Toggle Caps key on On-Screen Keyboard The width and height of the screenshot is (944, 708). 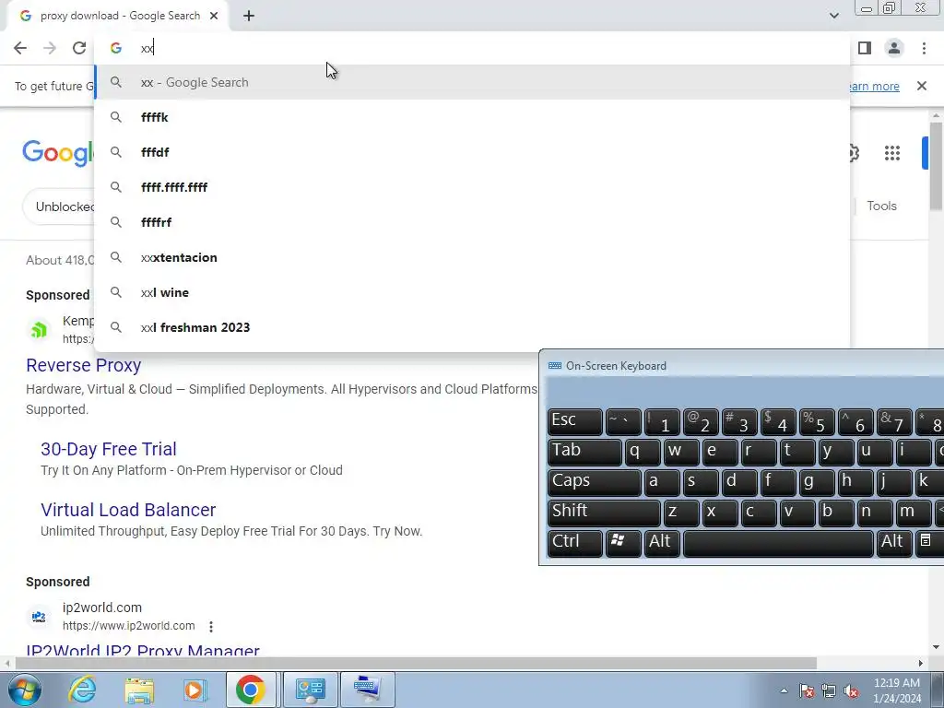pos(595,482)
